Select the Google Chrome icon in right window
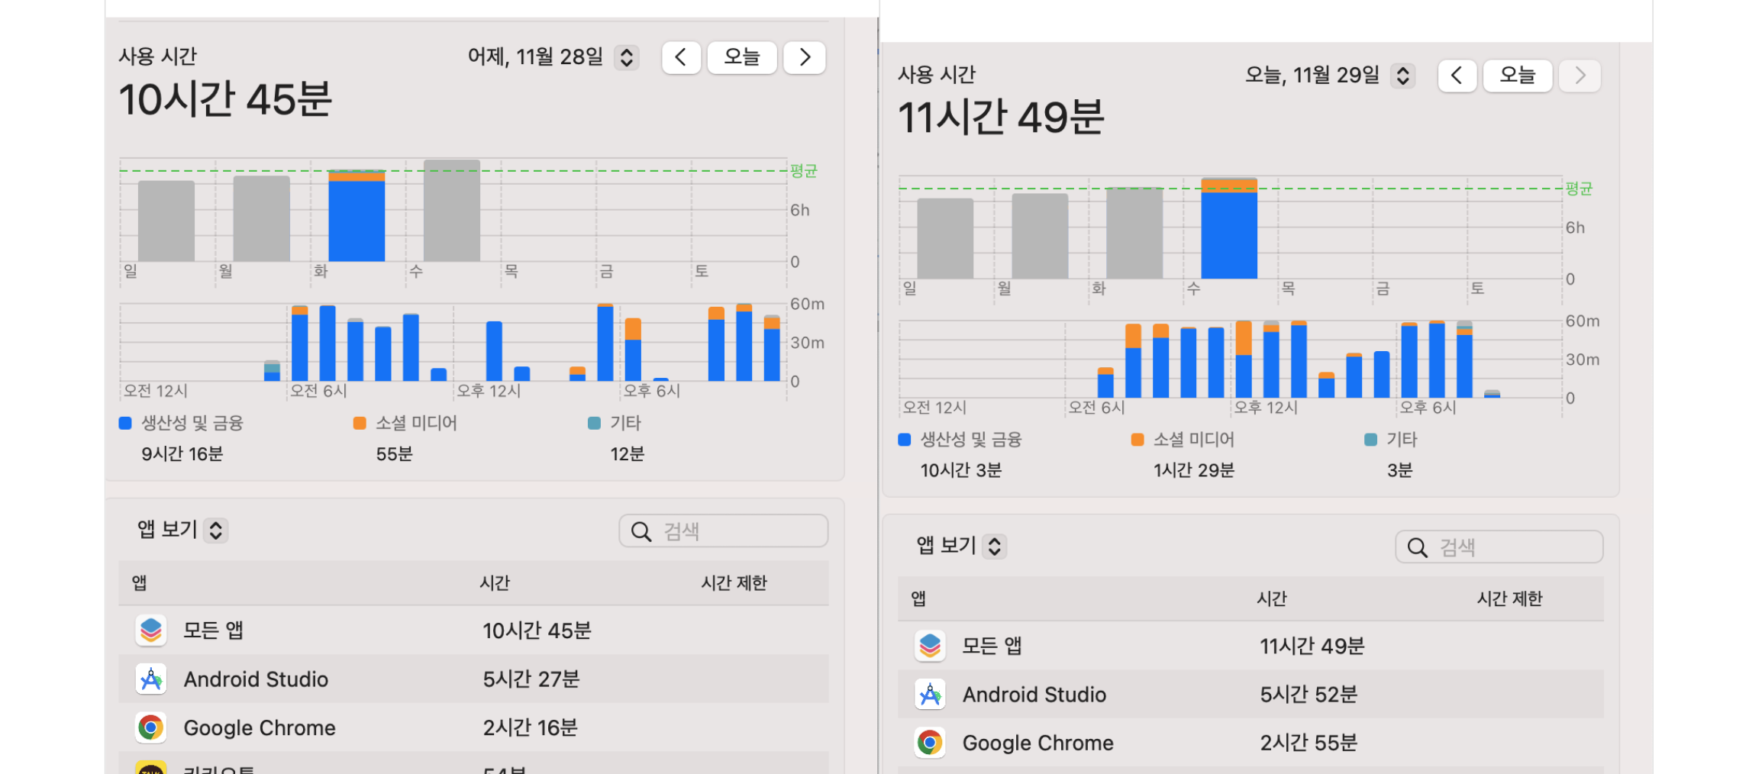Image resolution: width=1762 pixels, height=774 pixels. [x=930, y=742]
